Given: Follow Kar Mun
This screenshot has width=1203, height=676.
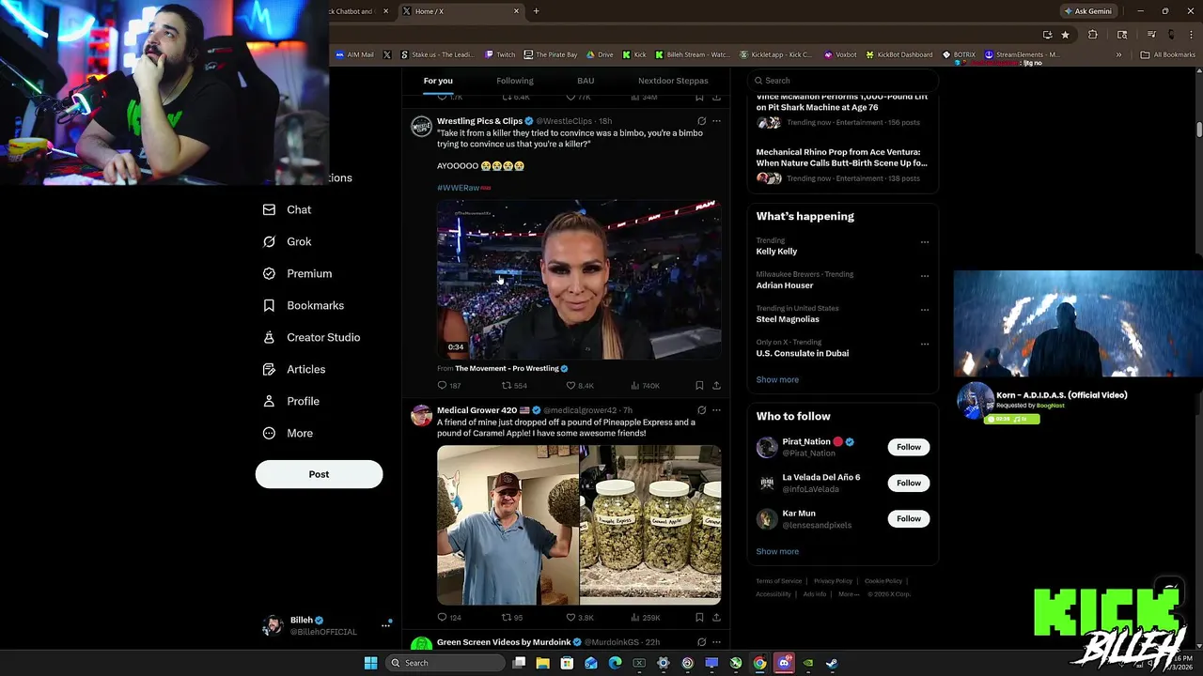Looking at the screenshot, I should click(909, 518).
